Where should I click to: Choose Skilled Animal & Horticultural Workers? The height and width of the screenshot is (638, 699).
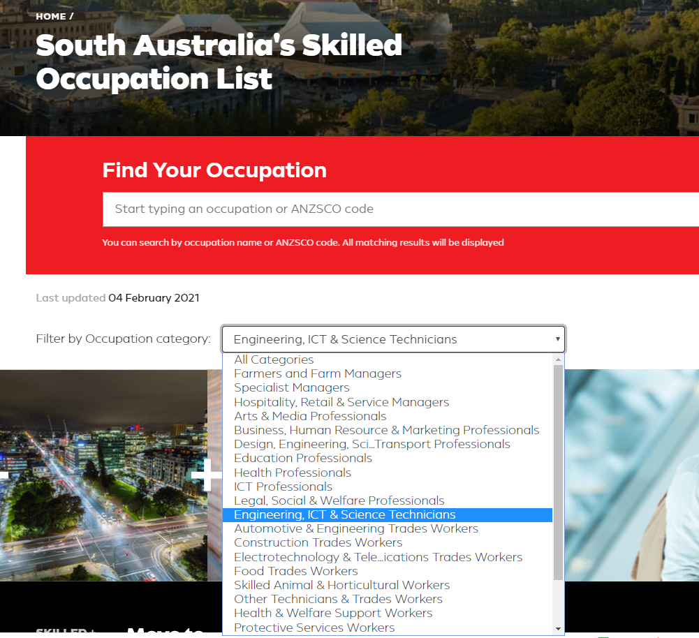point(341,585)
